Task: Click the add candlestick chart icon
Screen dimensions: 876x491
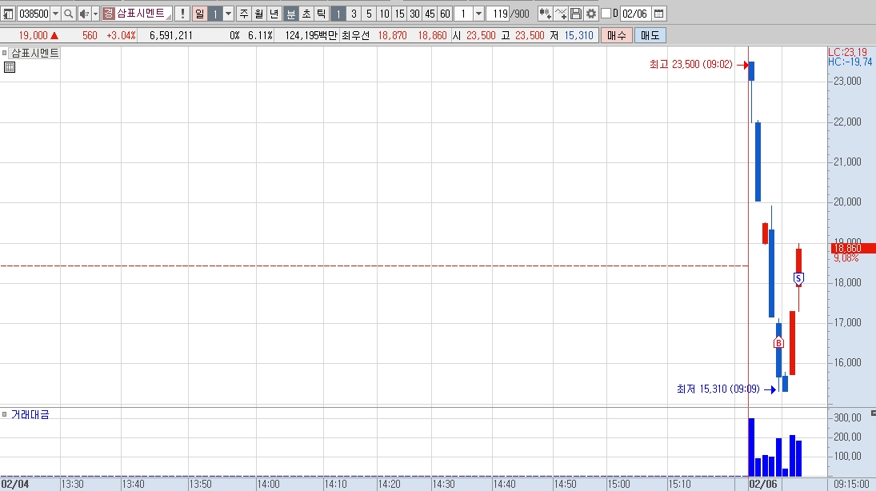Action: [546, 14]
